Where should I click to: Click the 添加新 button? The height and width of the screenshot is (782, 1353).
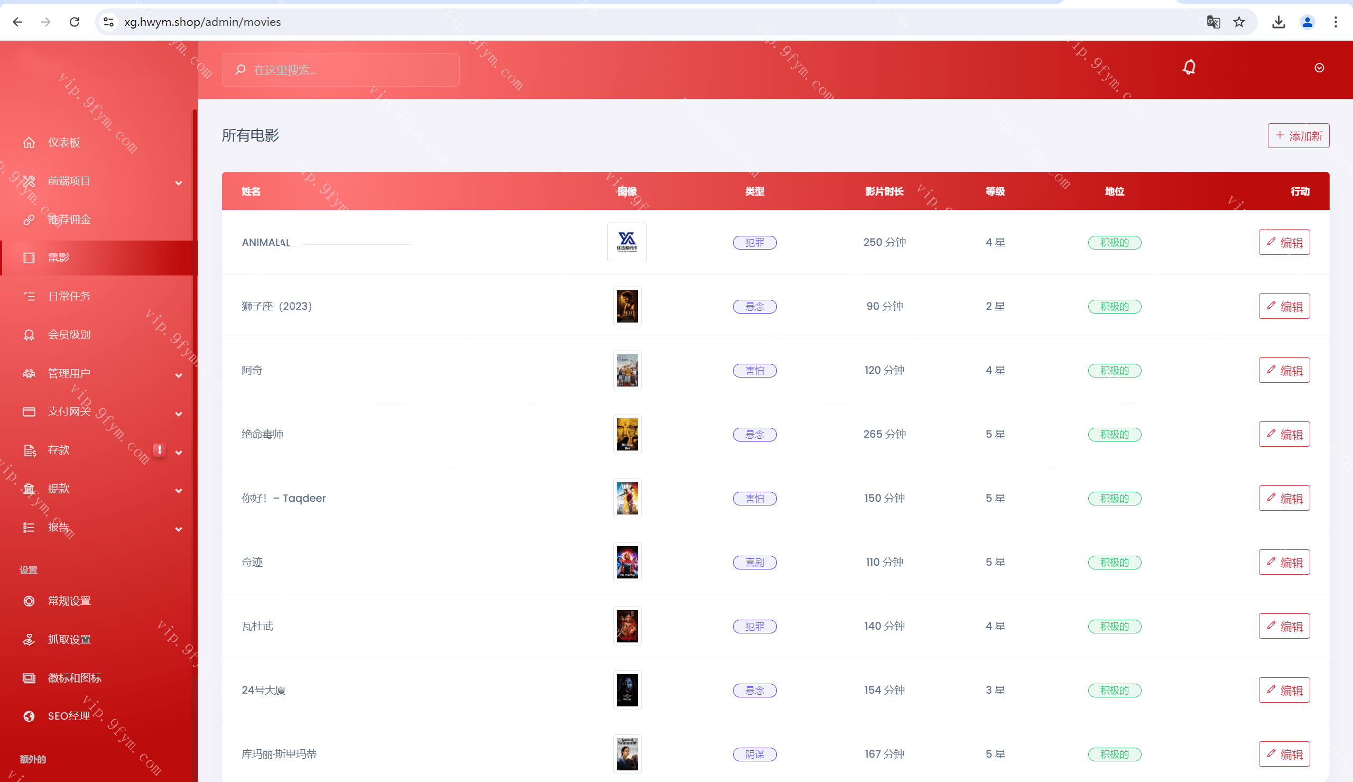[1298, 136]
